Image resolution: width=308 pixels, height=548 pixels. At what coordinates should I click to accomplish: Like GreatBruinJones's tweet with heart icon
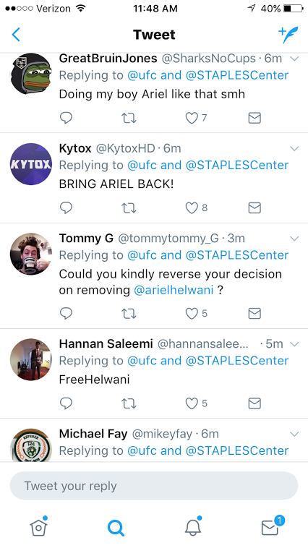tap(192, 118)
